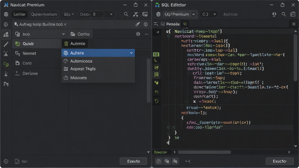Click the back arrow icon in SQL Editor footer
The image size is (299, 168).
pyautogui.click(x=188, y=161)
